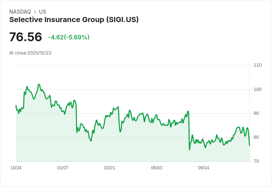Click the leftmost start of the price line
This screenshot has width=272, height=187.
coord(16,105)
